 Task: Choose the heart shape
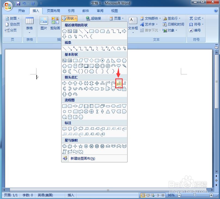[x=119, y=66]
